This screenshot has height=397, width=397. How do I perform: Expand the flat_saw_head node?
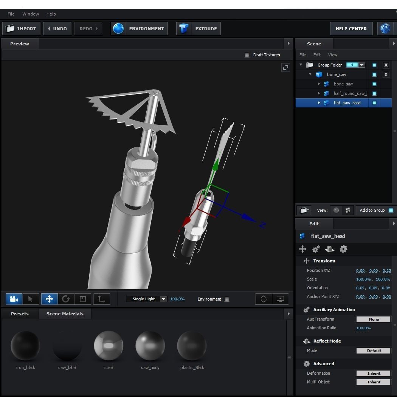319,103
